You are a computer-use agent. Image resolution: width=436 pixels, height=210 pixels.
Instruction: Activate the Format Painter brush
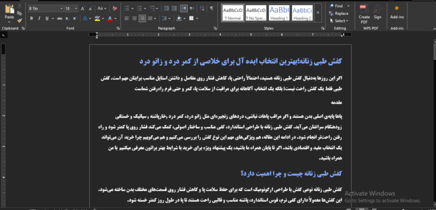(19, 21)
